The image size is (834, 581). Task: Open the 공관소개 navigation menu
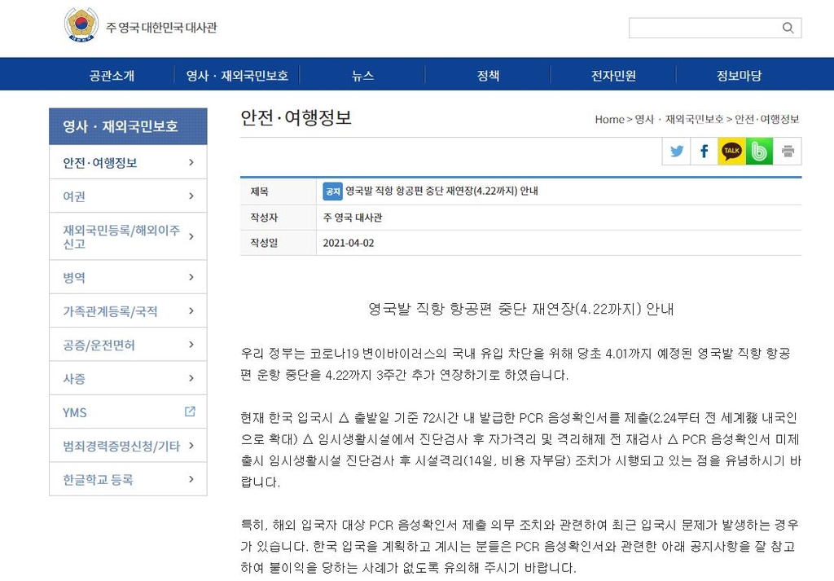112,76
